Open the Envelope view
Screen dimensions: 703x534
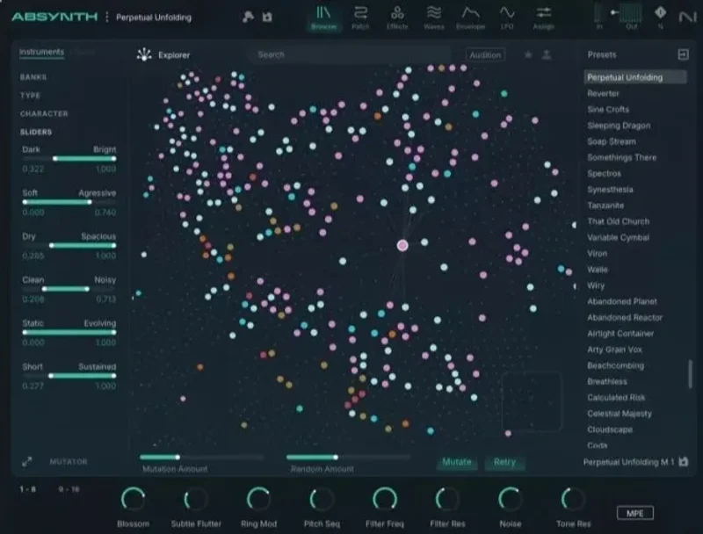471,18
